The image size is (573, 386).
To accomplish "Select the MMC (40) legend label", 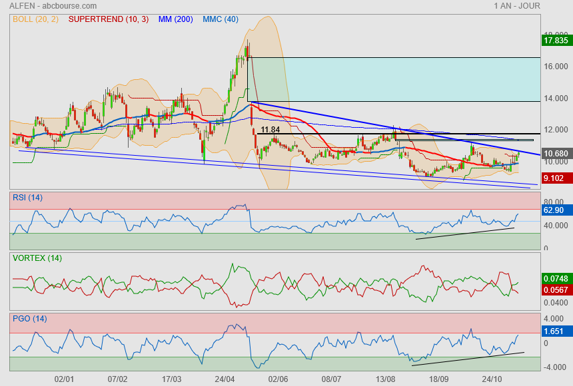I will 221,19.
